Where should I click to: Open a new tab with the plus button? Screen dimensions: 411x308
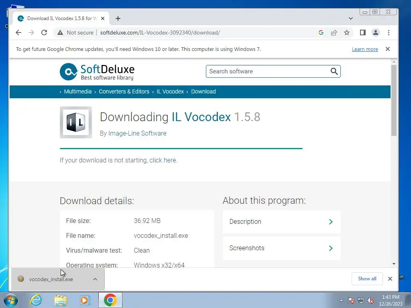pyautogui.click(x=118, y=18)
